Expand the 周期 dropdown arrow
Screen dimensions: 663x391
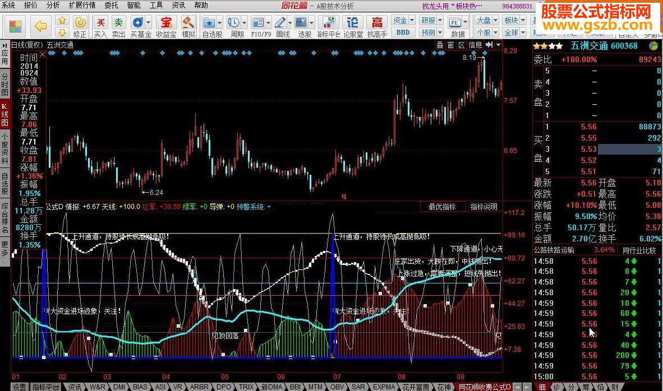click(x=244, y=22)
